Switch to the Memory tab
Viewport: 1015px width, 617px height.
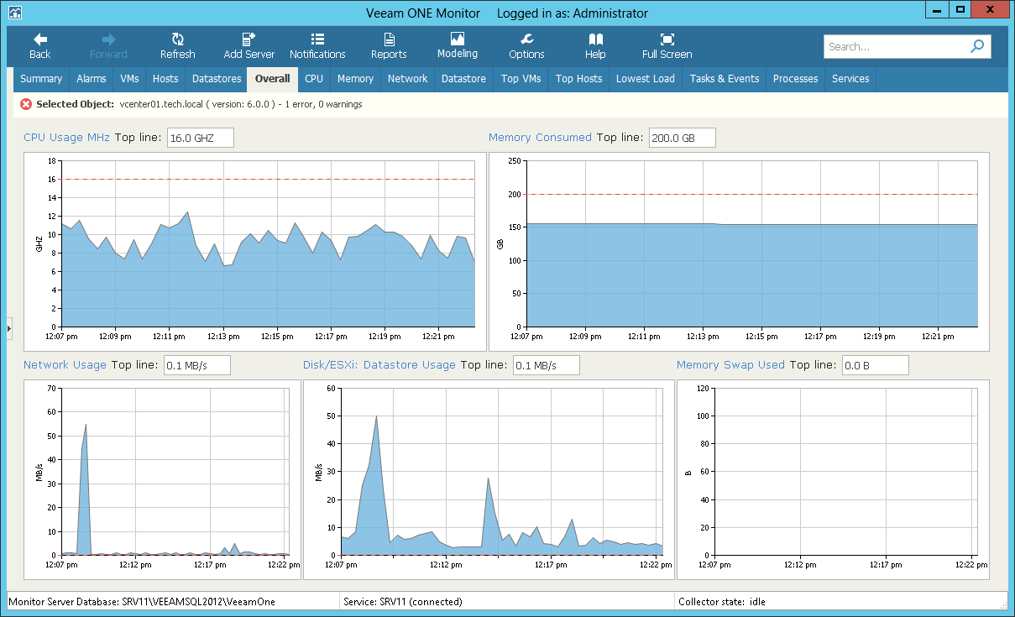tap(355, 79)
